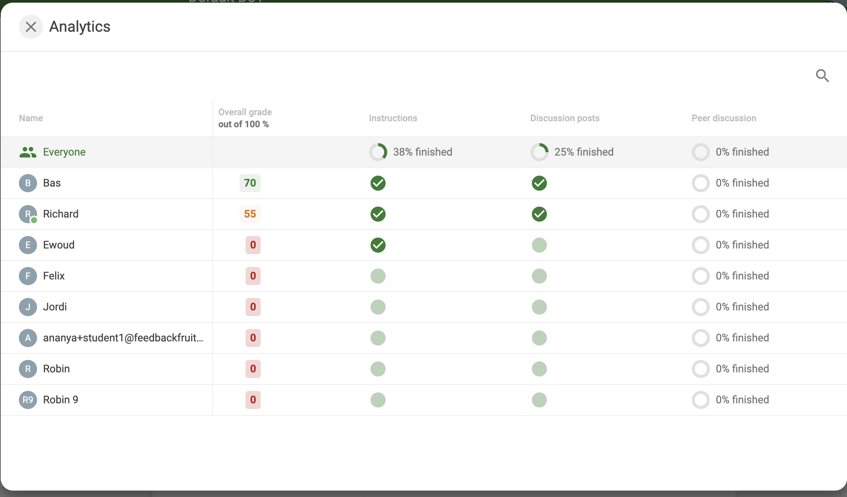Select student name Richard
The image size is (847, 497).
tap(61, 214)
